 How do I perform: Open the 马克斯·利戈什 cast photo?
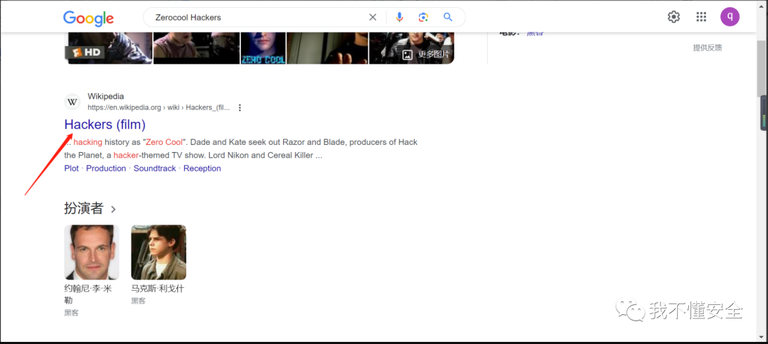[159, 252]
